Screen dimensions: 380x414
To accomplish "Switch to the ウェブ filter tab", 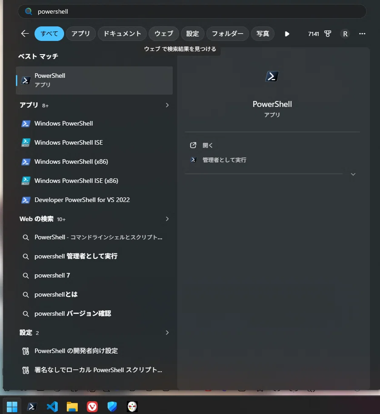I will (x=164, y=34).
